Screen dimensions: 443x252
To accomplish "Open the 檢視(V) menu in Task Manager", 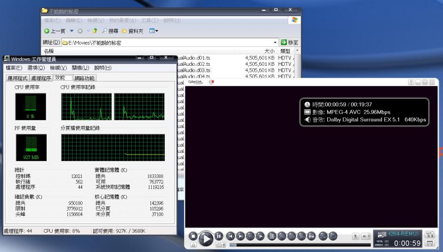I will point(58,68).
